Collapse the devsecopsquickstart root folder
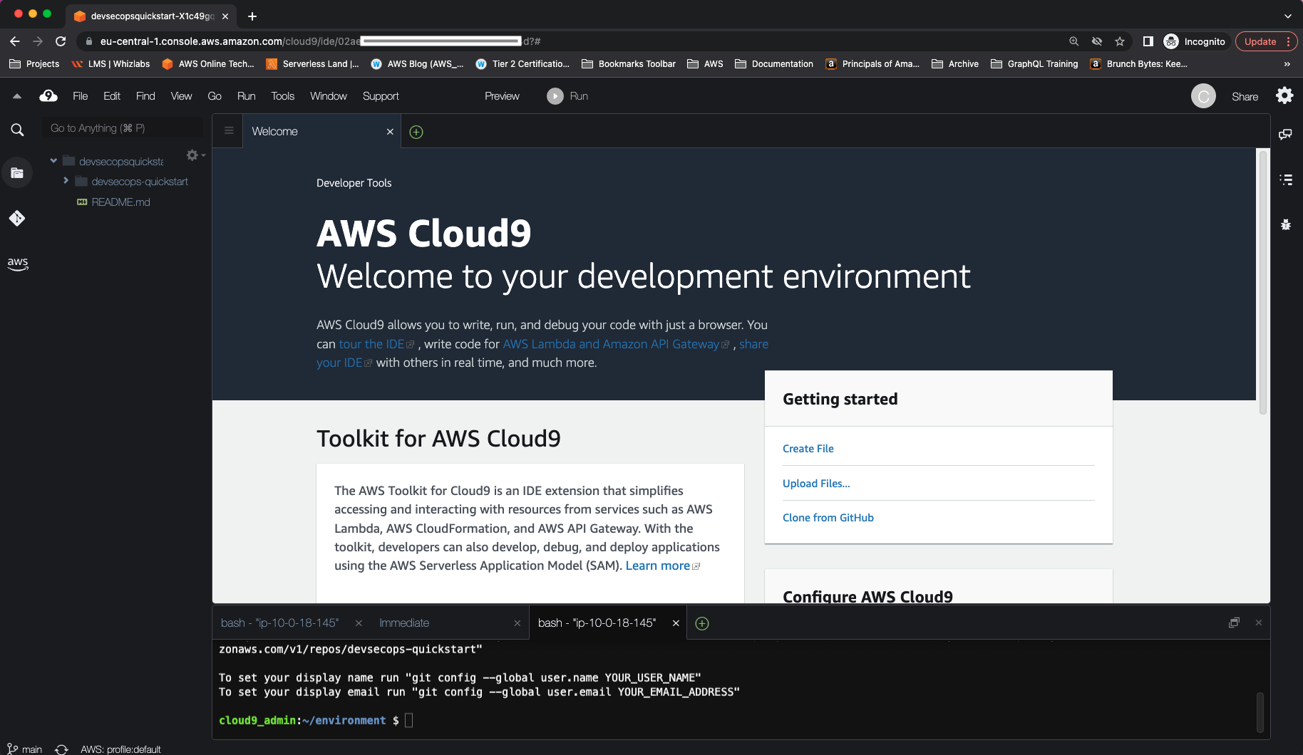The width and height of the screenshot is (1303, 755). pyautogui.click(x=53, y=161)
